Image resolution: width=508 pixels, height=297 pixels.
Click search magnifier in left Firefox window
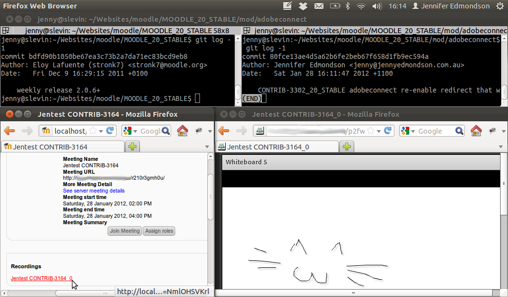point(166,131)
